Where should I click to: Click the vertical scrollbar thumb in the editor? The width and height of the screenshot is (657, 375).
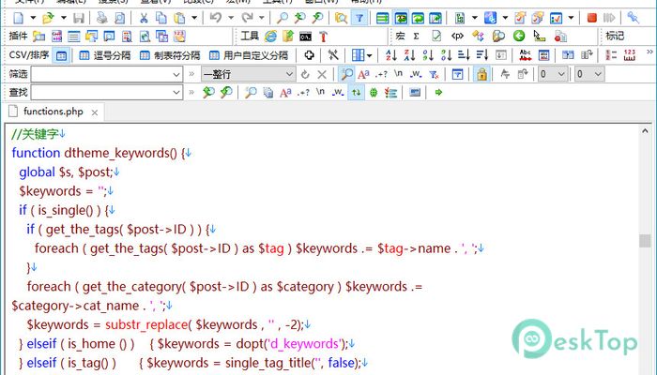645,241
